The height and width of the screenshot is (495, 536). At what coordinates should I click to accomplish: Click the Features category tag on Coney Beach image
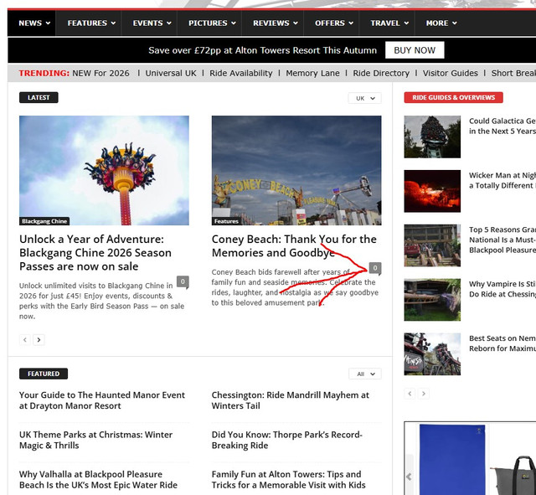click(226, 221)
